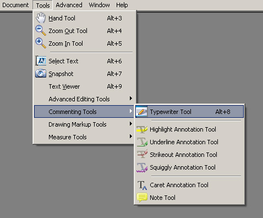Click the Alt+5 shortcut text

pos(114,43)
